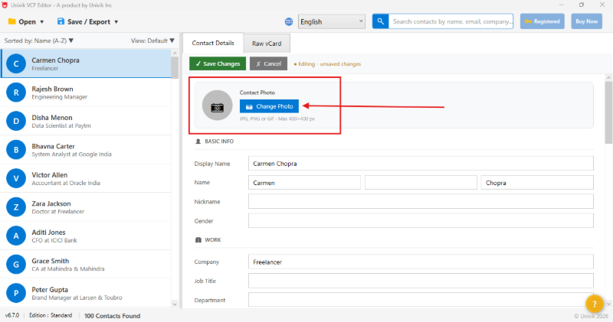This screenshot has width=613, height=322.
Task: Click the v6.7.0 version label
Action: [x=12, y=315]
